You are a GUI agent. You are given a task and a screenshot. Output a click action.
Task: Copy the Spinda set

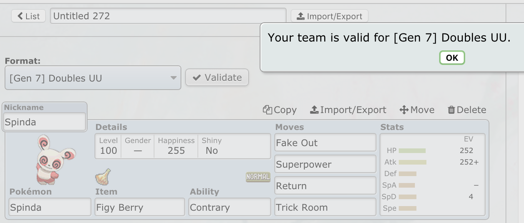(x=280, y=110)
